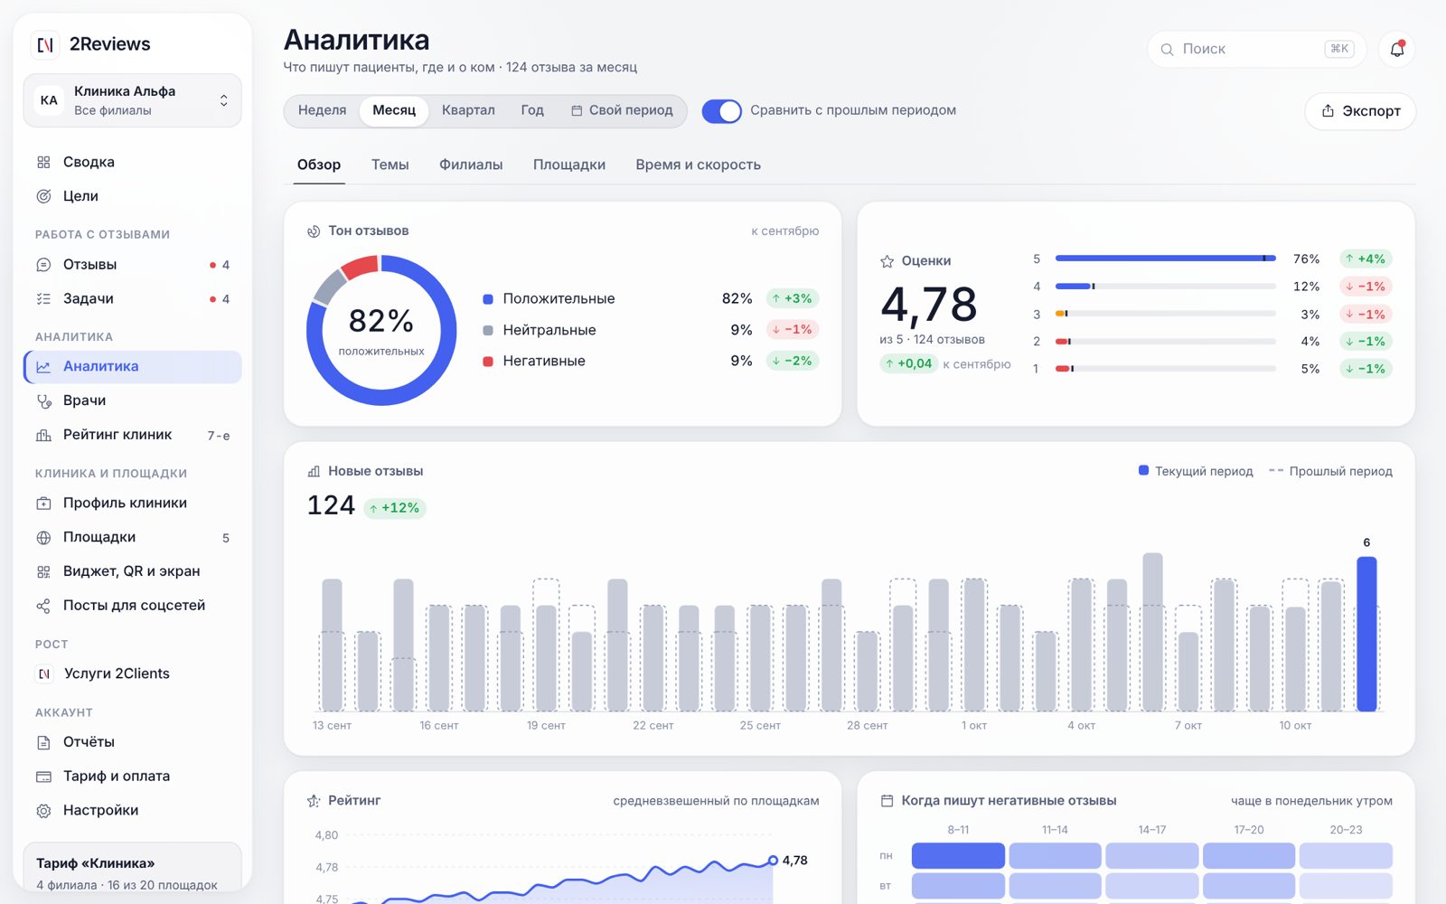The image size is (1446, 904).
Task: Open Свой период date picker
Action: pos(622,110)
